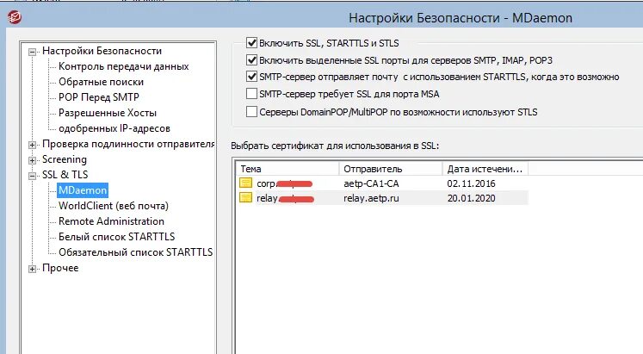Uncheck 'SMTP-сервер отправляет почту с использованием STARTTLS'
Viewport: 643px width, 354px height.
[x=251, y=77]
